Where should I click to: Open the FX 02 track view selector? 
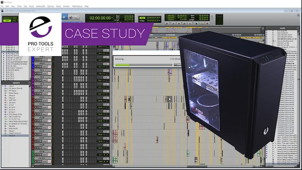45,107
